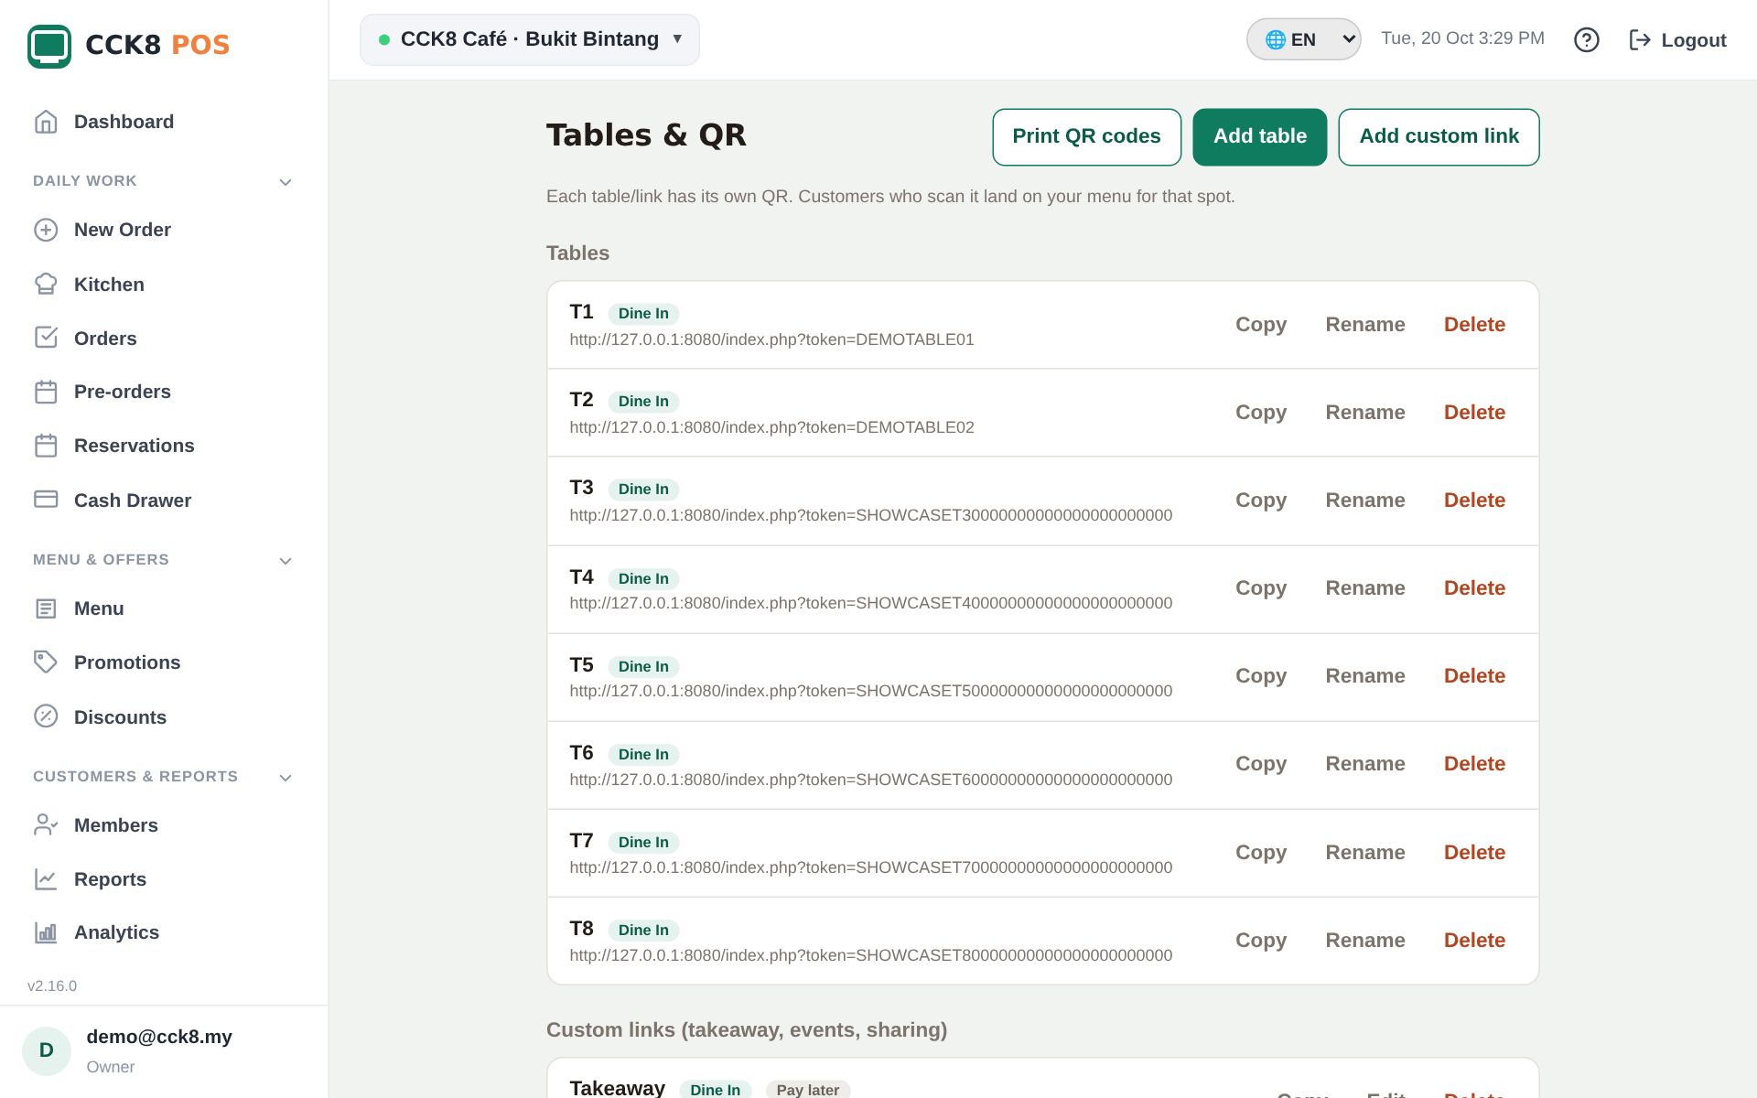Open the EN language dropdown

[1303, 39]
